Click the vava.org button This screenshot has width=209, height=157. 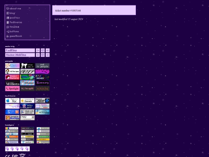(x=43, y=83)
